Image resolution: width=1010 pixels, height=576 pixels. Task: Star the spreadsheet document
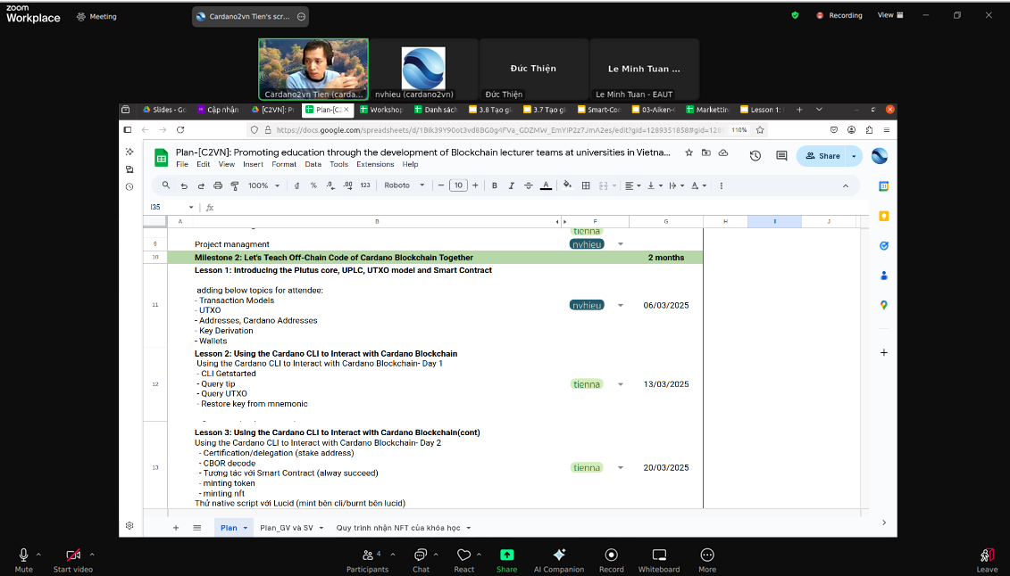(689, 153)
